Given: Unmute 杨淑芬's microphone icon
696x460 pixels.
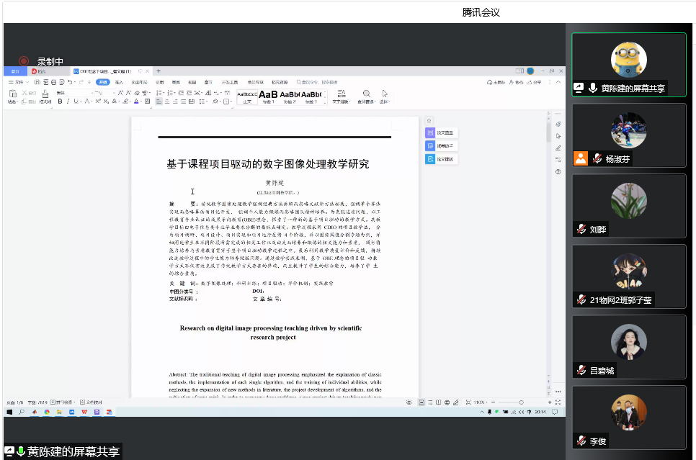Looking at the screenshot, I should (x=597, y=158).
